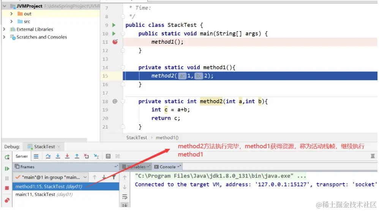The width and height of the screenshot is (379, 211).
Task: Click run gutter arrow beside class StackTest
Action: click(x=114, y=25)
